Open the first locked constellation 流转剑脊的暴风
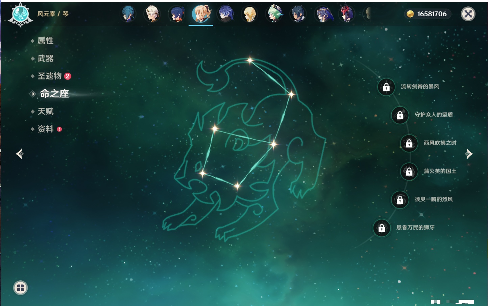The height and width of the screenshot is (306, 488). coord(386,87)
